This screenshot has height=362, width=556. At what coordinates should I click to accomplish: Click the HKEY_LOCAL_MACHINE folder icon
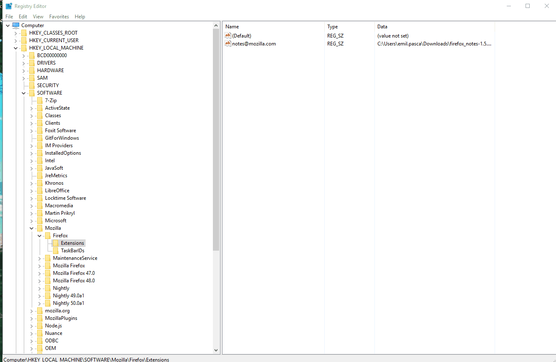[x=24, y=48]
